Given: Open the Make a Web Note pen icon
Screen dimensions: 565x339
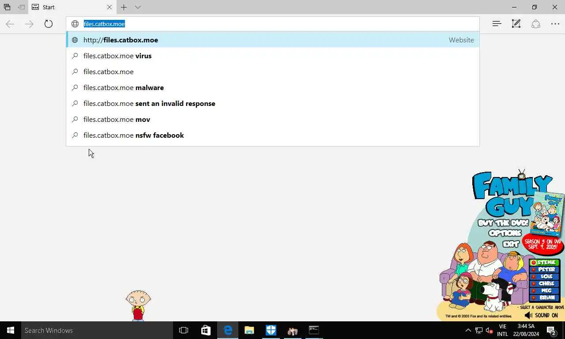Looking at the screenshot, I should 516,24.
